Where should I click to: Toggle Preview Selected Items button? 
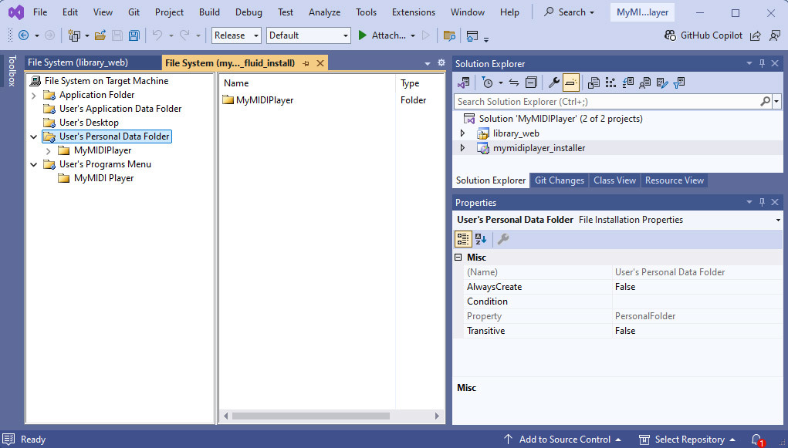[x=571, y=83]
